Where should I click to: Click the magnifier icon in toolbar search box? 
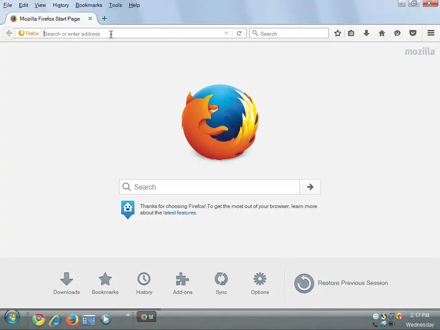click(255, 33)
